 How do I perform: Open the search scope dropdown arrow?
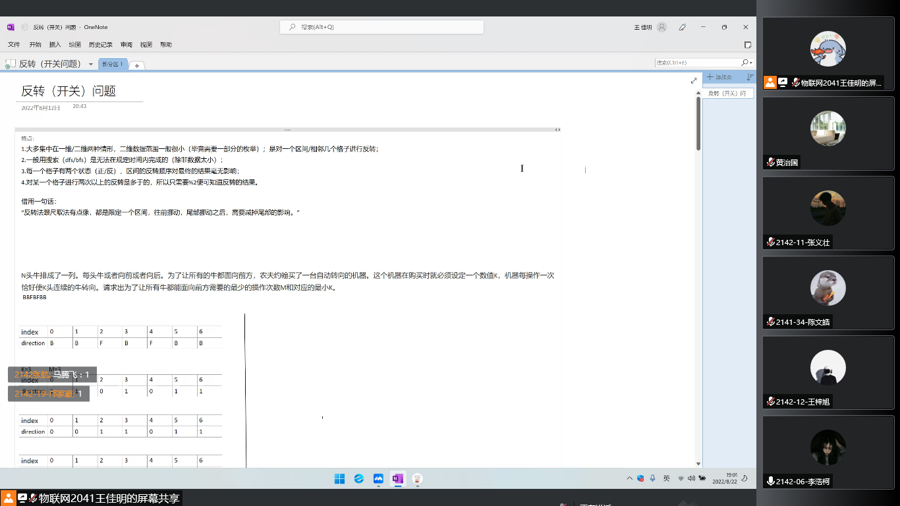tap(751, 63)
